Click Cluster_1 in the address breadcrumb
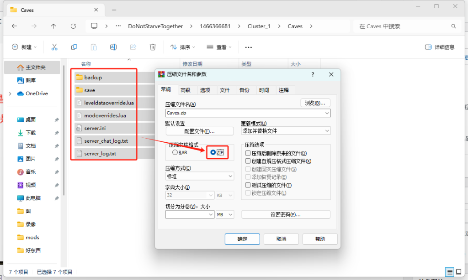Image resolution: width=468 pixels, height=280 pixels. coord(259,26)
